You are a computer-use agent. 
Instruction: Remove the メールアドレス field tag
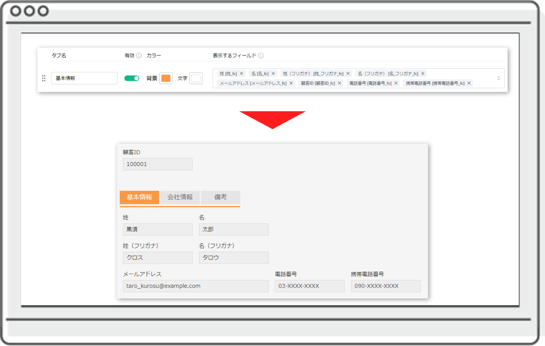point(291,83)
